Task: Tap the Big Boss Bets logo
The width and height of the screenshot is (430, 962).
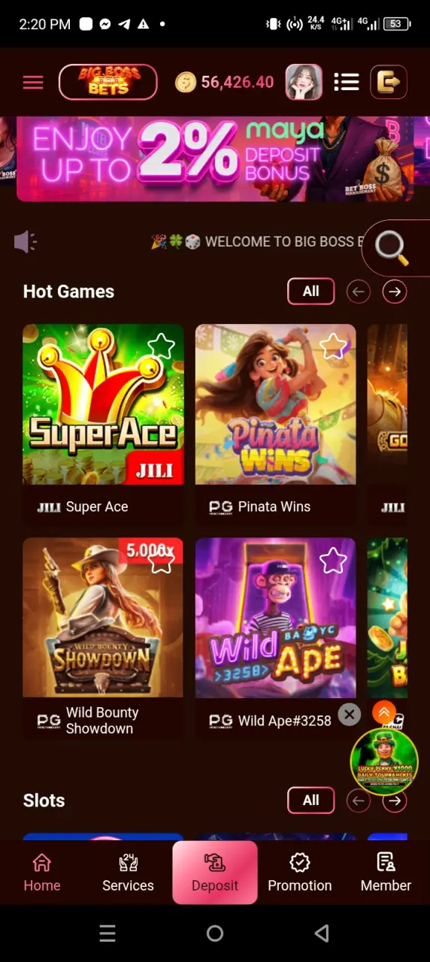Action: pos(108,82)
